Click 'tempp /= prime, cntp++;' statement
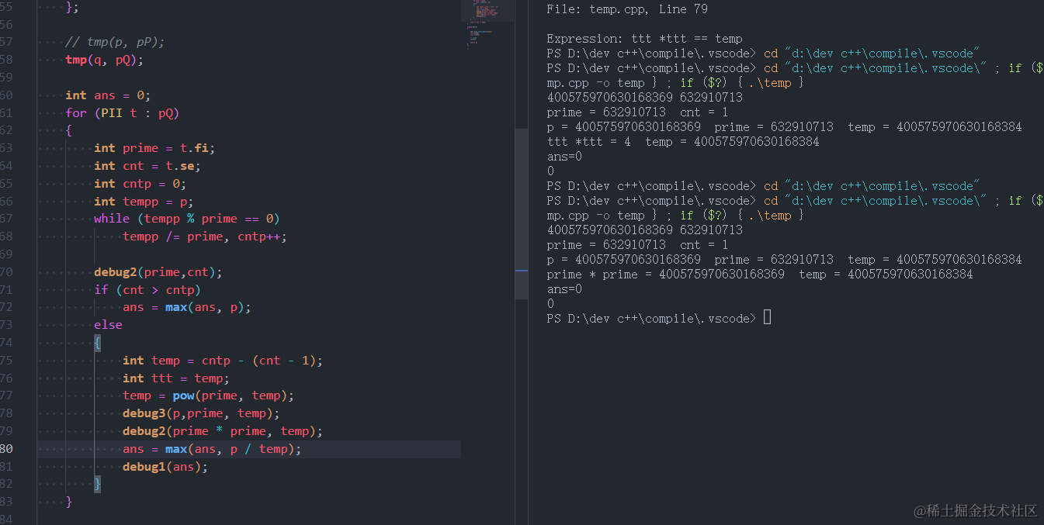1044x525 pixels. pyautogui.click(x=205, y=236)
